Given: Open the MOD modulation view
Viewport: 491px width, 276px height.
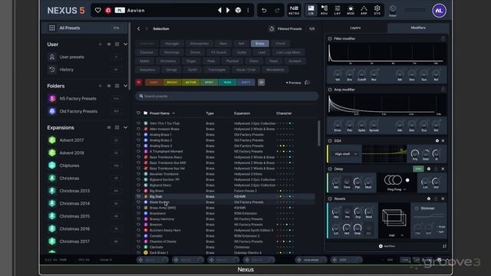Looking at the screenshot, I should (351, 10).
